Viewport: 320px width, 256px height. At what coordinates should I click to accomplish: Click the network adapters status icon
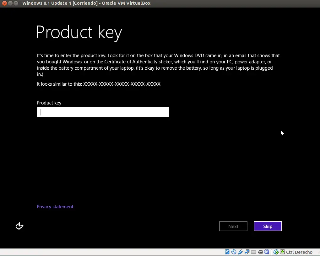click(247, 252)
